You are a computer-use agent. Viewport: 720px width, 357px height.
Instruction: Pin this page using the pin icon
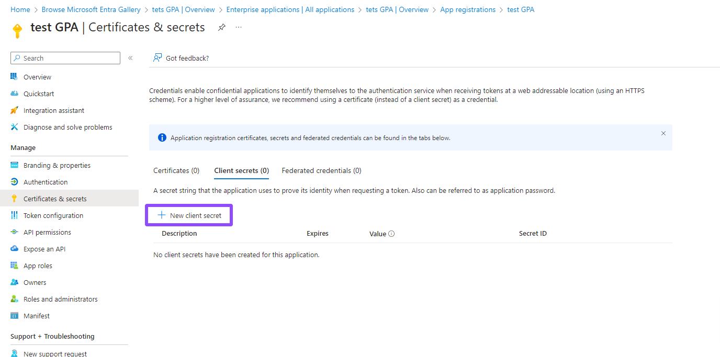pyautogui.click(x=222, y=27)
